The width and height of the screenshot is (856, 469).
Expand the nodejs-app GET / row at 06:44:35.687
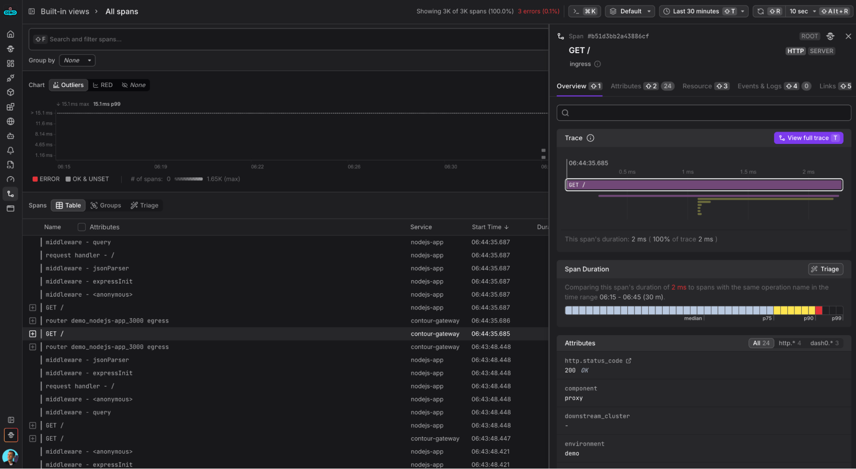33,308
